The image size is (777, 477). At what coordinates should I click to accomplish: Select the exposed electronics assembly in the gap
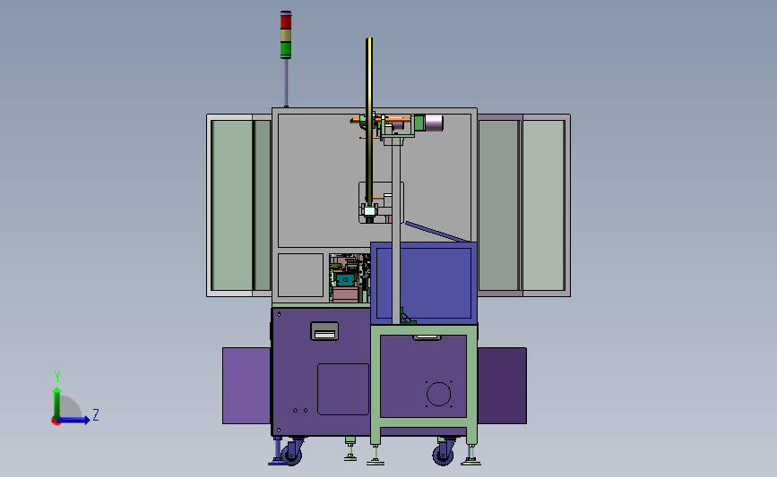point(350,278)
